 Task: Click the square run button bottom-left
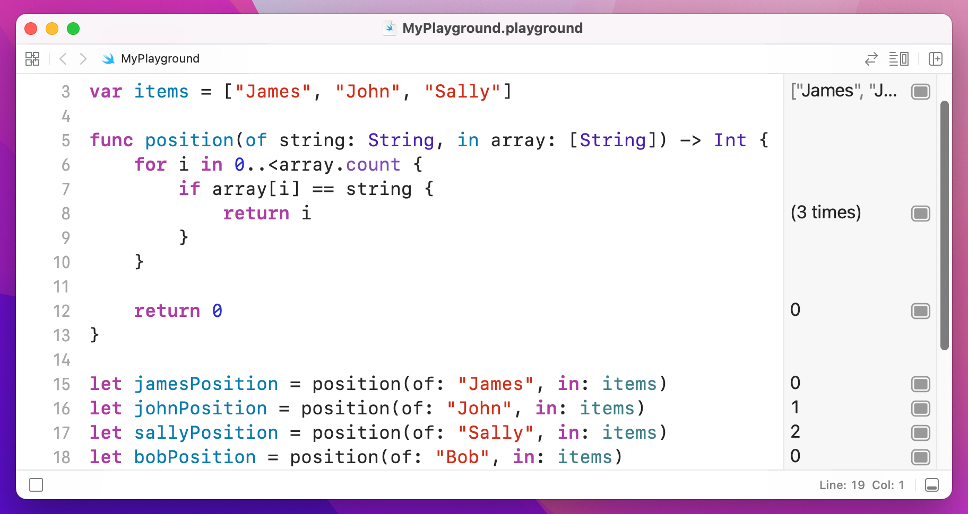(x=36, y=485)
